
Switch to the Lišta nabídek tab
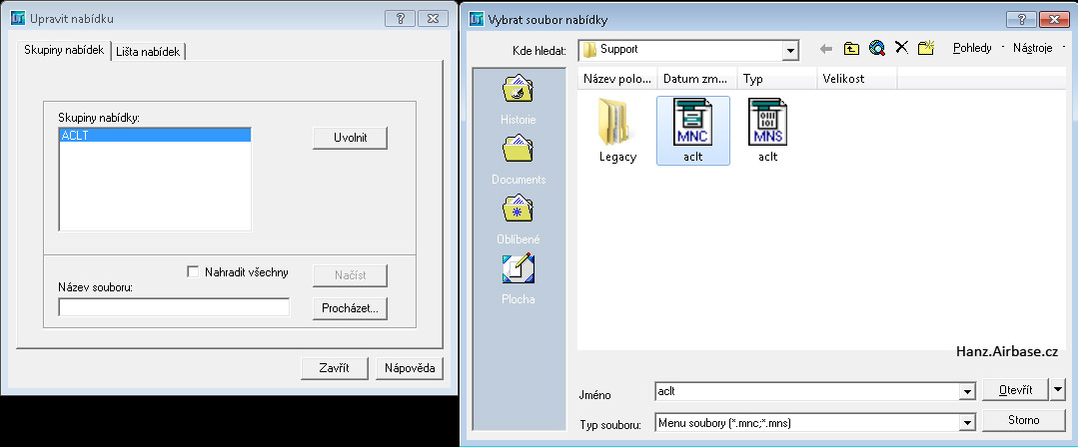click(148, 52)
